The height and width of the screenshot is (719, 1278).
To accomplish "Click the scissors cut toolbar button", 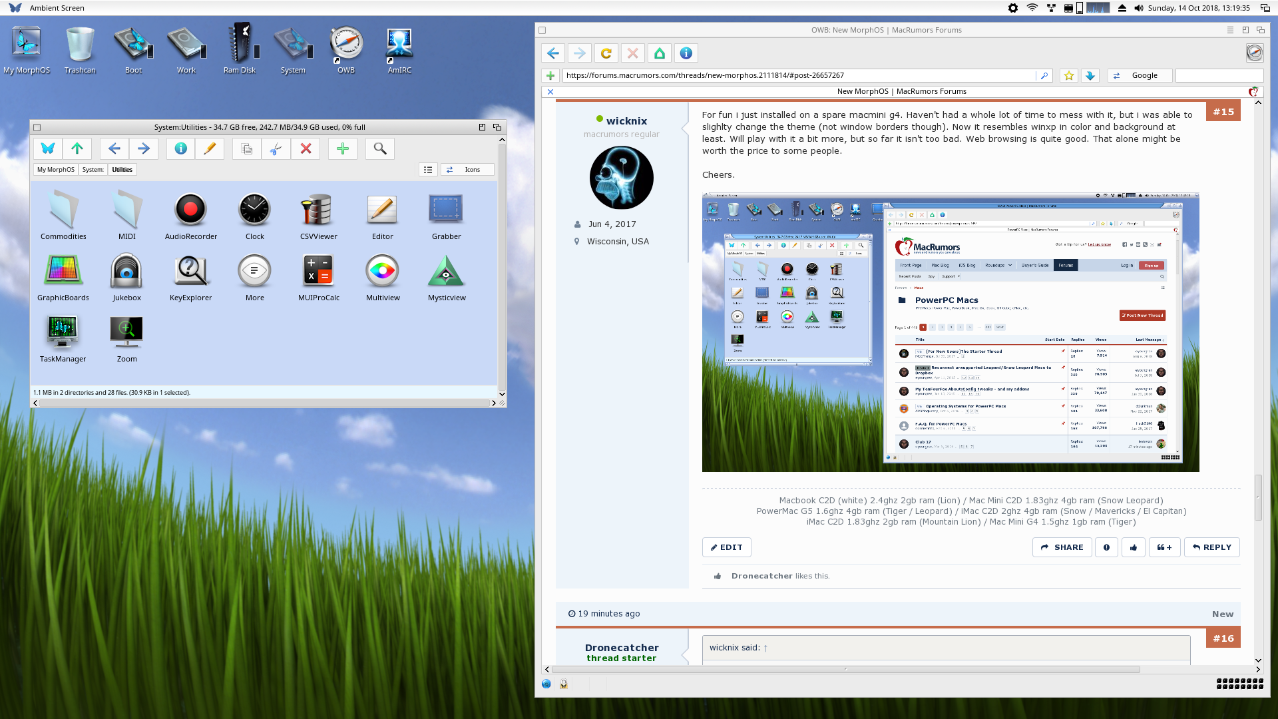I will pyautogui.click(x=276, y=148).
